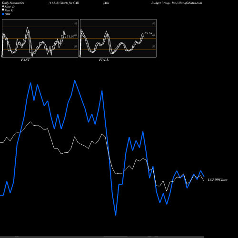Open the FULL stochastic chart thumbnail
The image size is (238, 238).
point(118,38)
